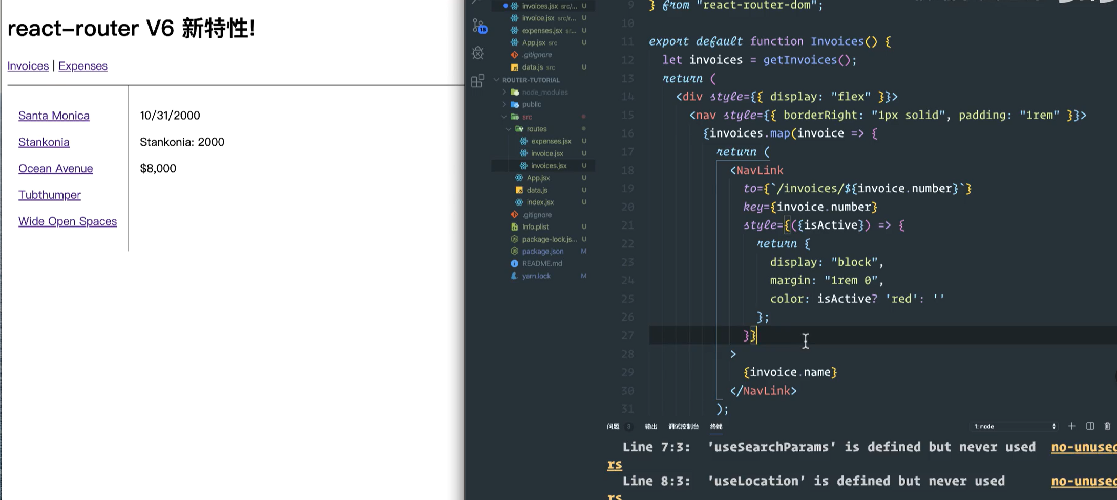
Task: Open the Stankonia invoice link
Action: pos(44,142)
